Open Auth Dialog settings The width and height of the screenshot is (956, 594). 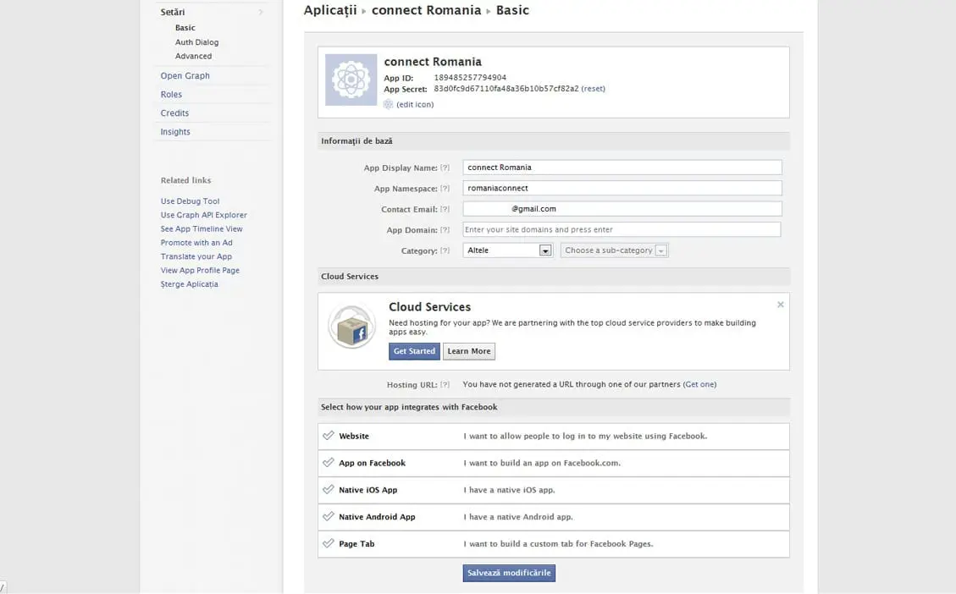[197, 42]
